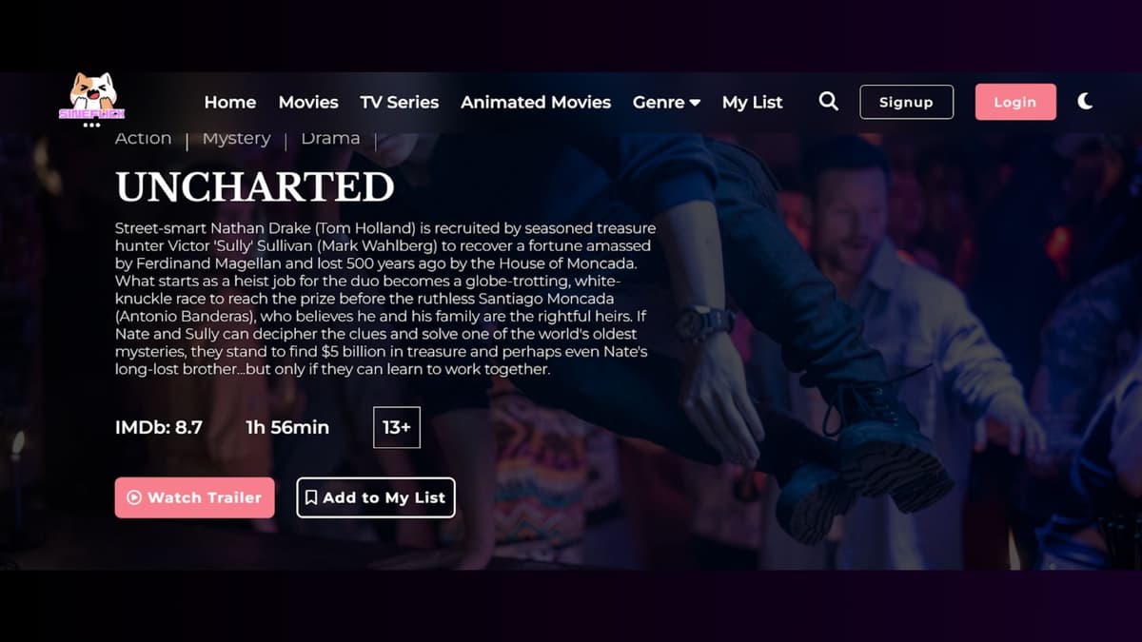This screenshot has height=642, width=1142.
Task: Select the Drama genre tag
Action: 330,138
